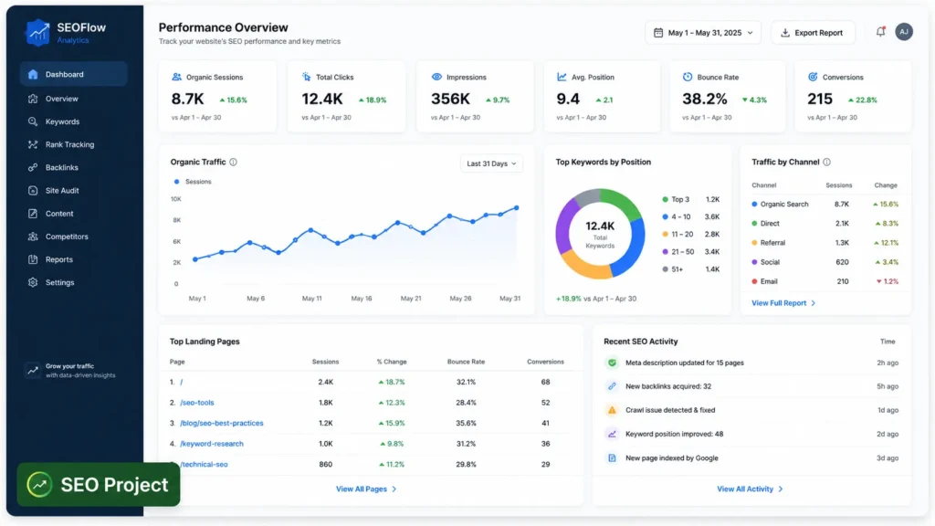Open the View Full Report link

(x=783, y=303)
